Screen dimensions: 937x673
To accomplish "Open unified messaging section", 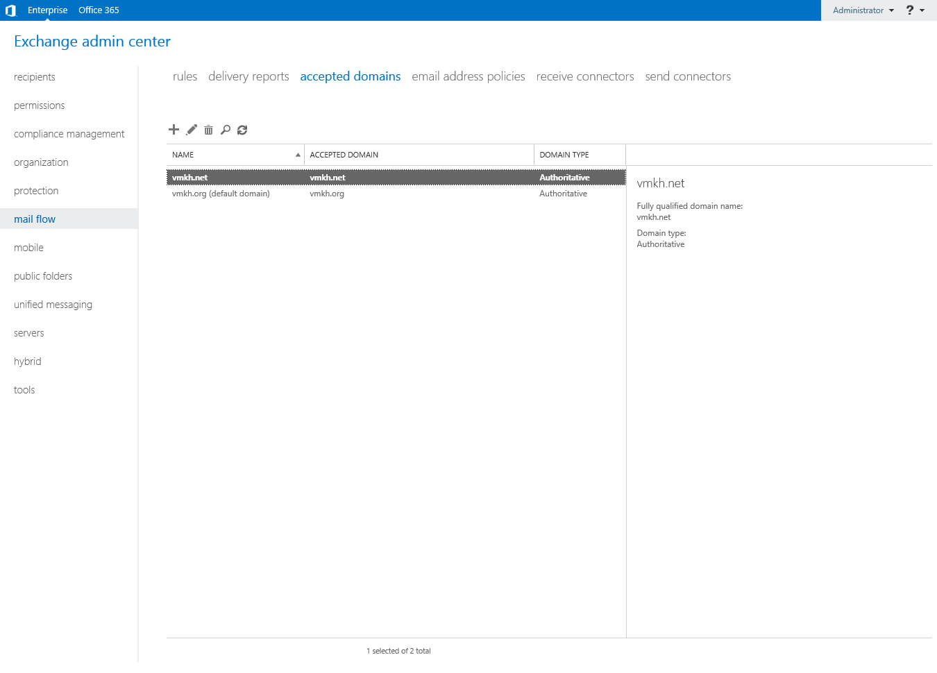I will [53, 305].
